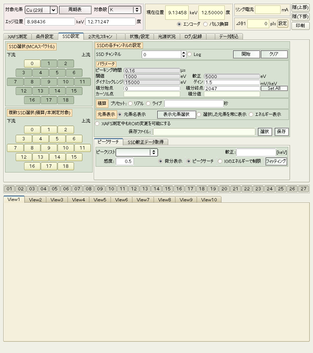The image size is (313, 353).
Task: Click the Set All button
Action: tap(274, 88)
